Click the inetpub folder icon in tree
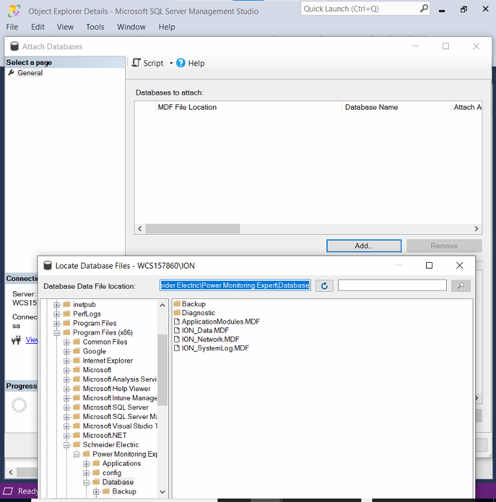496x502 pixels. point(67,304)
